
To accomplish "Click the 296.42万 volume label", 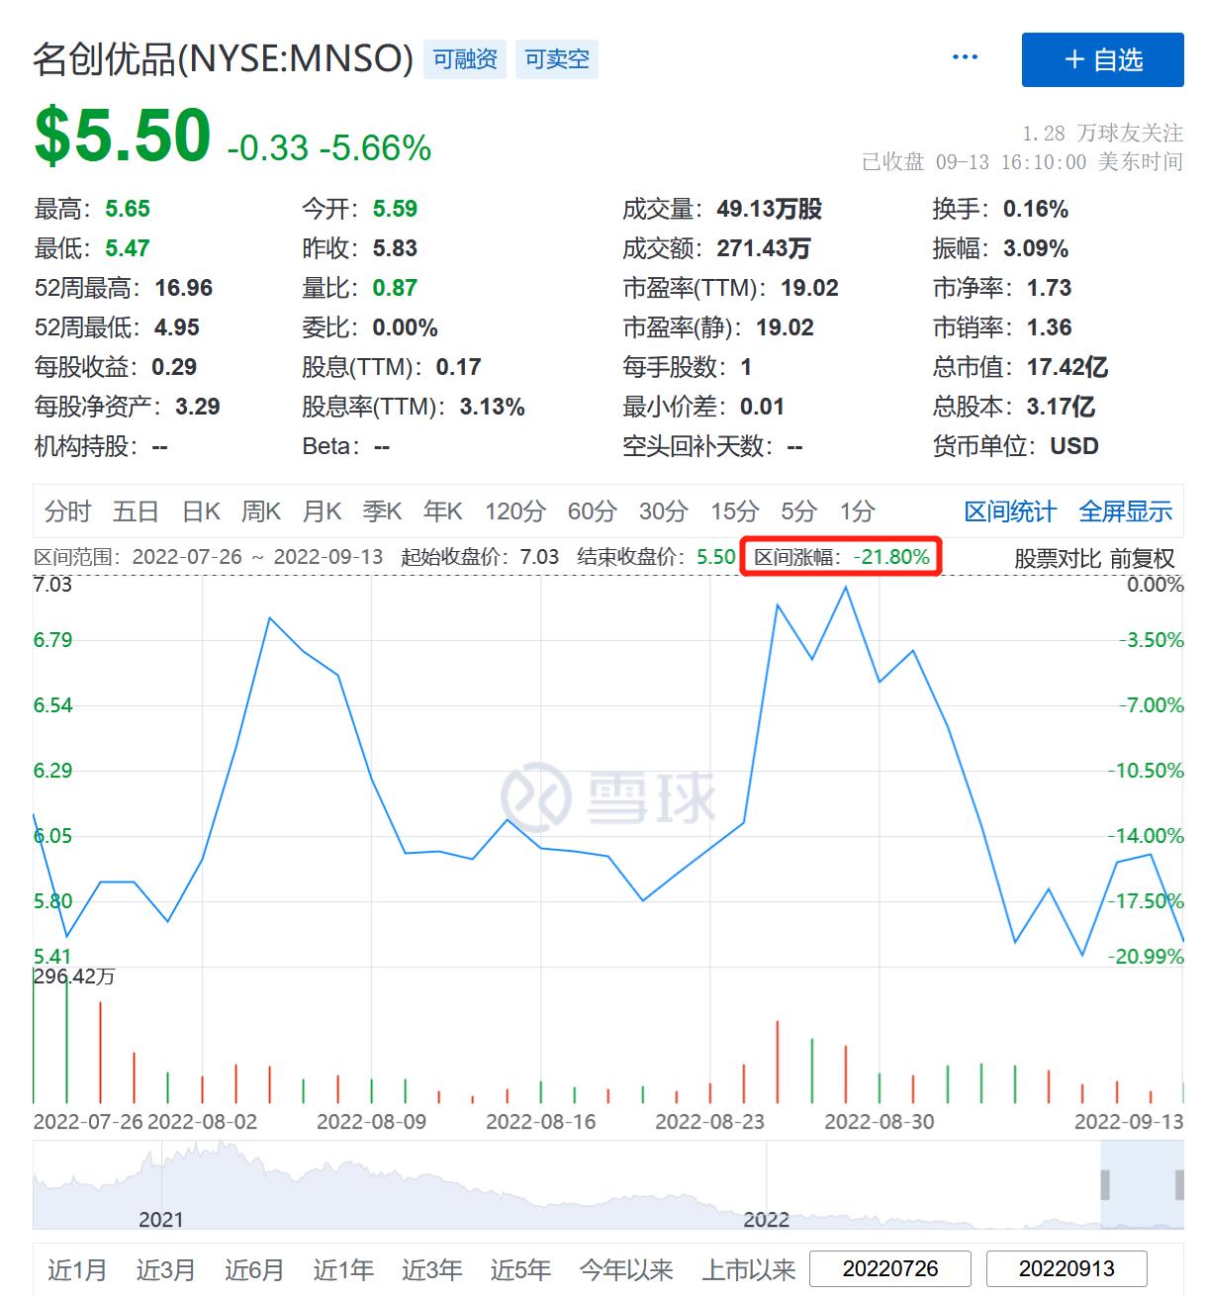I will [x=74, y=976].
